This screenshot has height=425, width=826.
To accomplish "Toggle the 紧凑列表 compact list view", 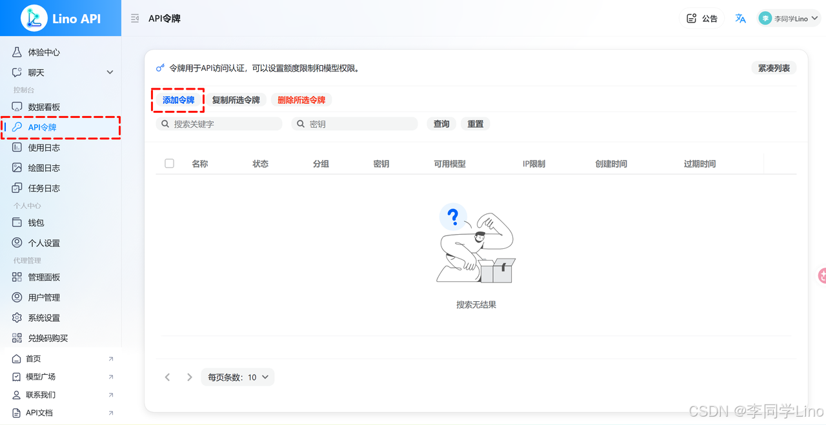I will pyautogui.click(x=773, y=67).
